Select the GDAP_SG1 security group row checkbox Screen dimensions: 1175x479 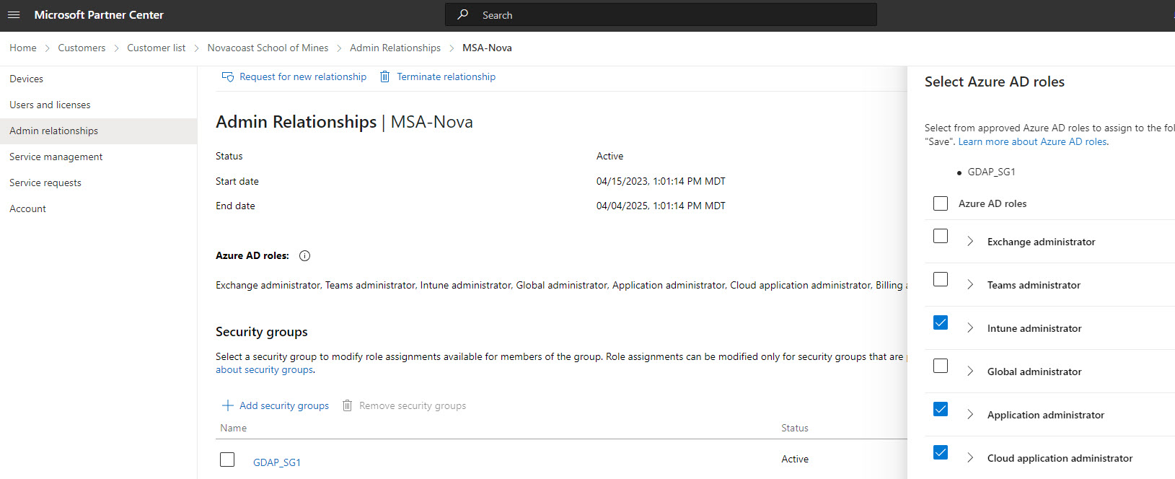pyautogui.click(x=227, y=460)
